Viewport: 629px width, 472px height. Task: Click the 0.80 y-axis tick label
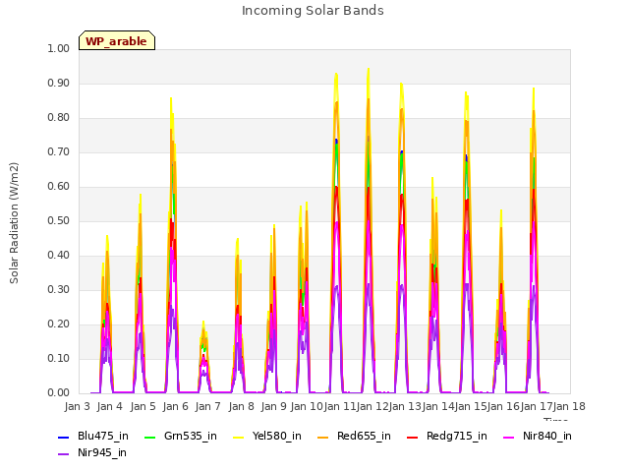[x=59, y=118]
